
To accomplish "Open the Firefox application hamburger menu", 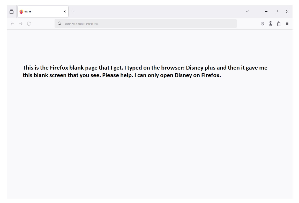I will coord(287,24).
